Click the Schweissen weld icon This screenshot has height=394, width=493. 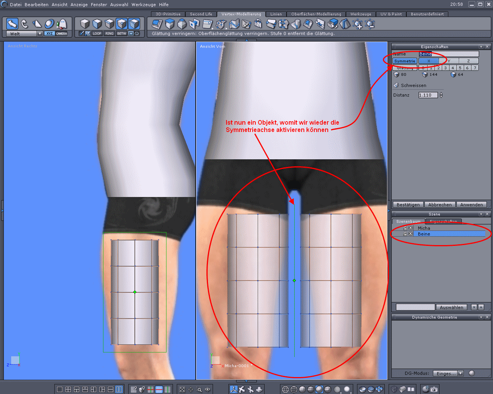(x=396, y=85)
